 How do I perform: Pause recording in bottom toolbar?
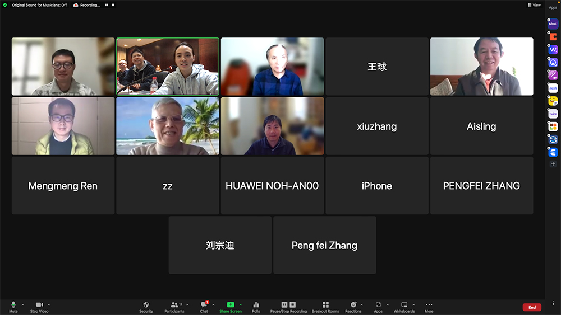coord(284,305)
